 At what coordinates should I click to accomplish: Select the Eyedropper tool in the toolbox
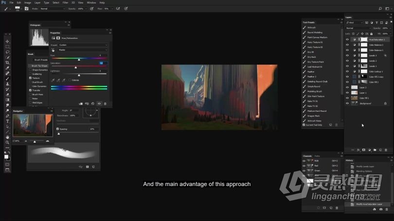pos(7,68)
